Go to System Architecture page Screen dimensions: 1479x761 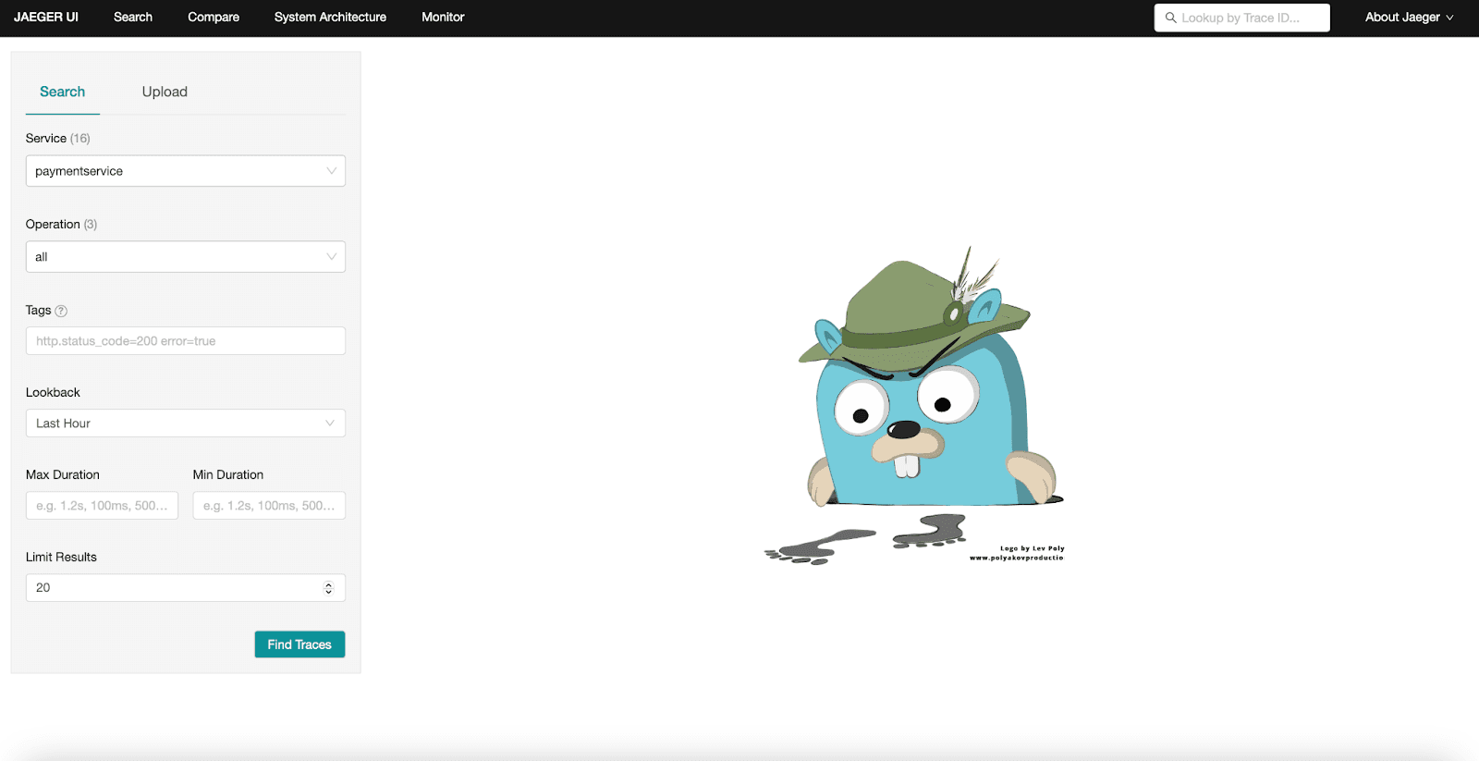[330, 18]
